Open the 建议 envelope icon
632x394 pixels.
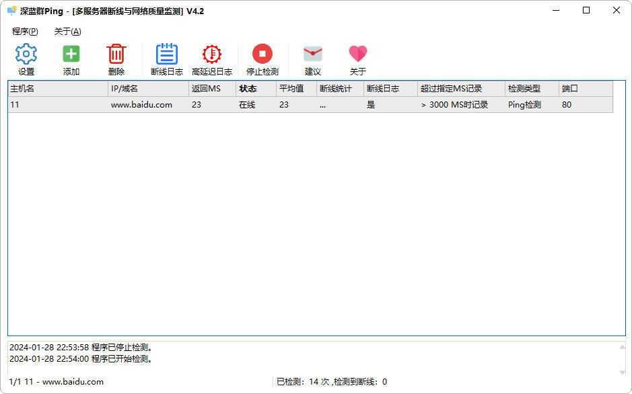pyautogui.click(x=313, y=54)
